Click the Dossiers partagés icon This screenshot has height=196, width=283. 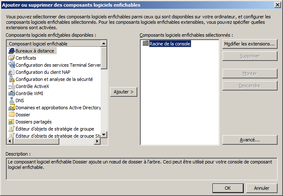pyautogui.click(x=12, y=122)
